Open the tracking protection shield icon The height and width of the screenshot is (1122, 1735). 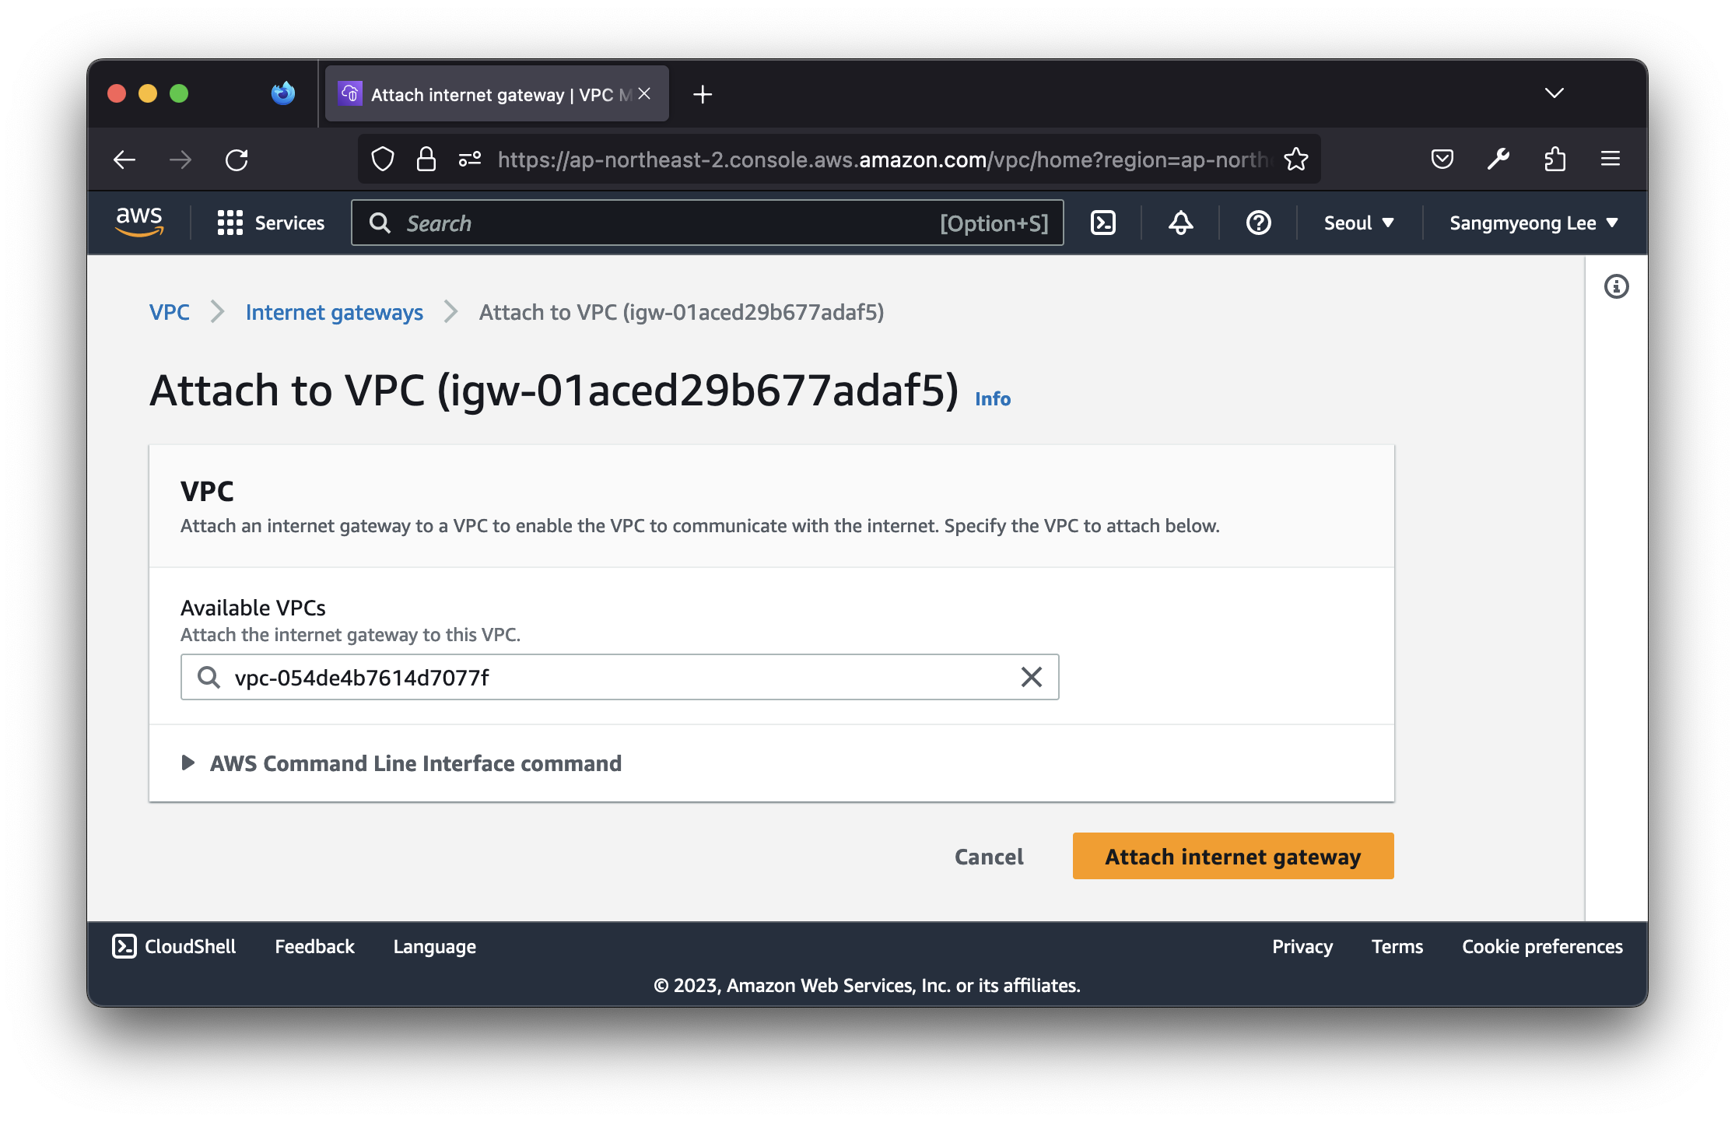(x=382, y=160)
